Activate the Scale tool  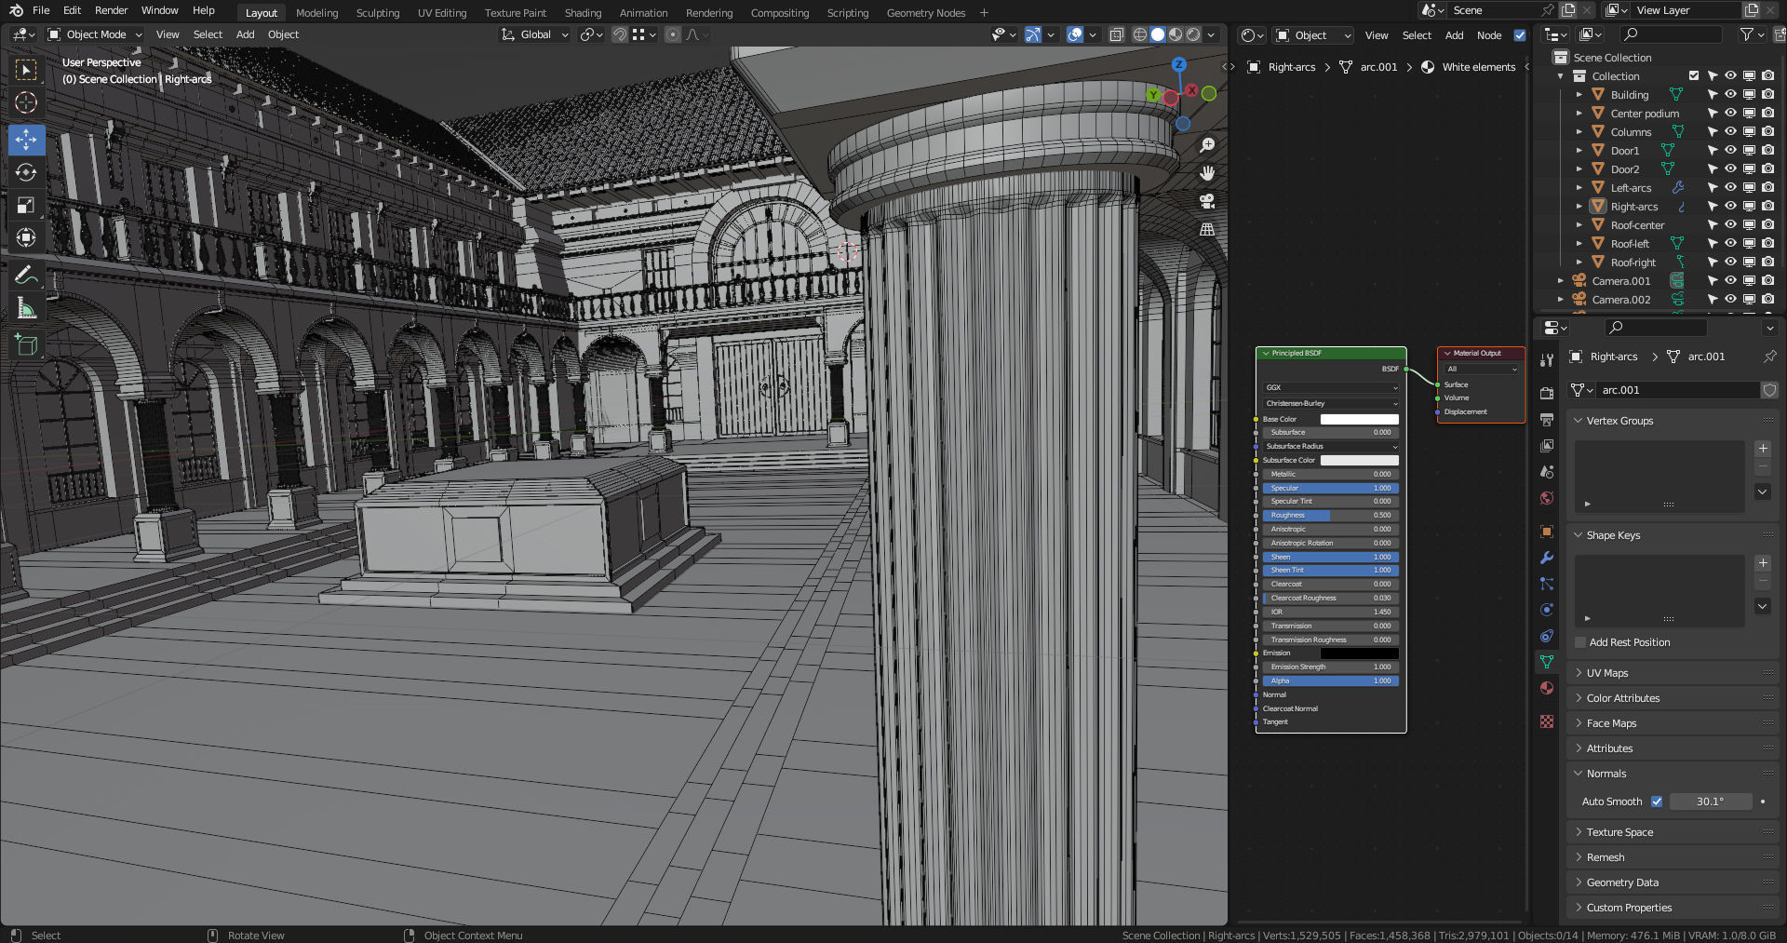pyautogui.click(x=26, y=205)
